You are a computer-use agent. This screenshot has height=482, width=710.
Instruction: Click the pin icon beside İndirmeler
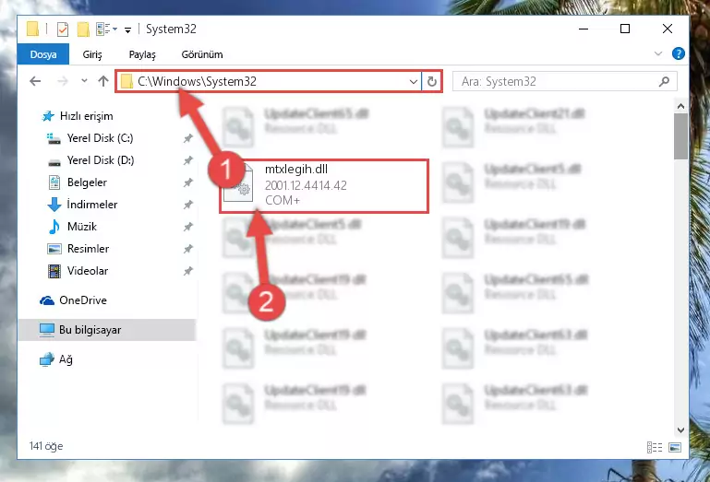click(x=188, y=205)
